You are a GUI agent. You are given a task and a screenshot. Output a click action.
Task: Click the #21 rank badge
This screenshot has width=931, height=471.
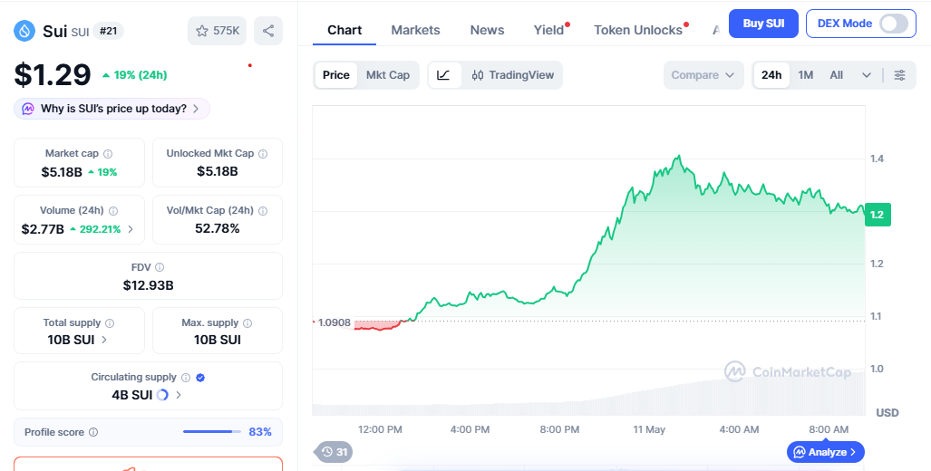[108, 31]
